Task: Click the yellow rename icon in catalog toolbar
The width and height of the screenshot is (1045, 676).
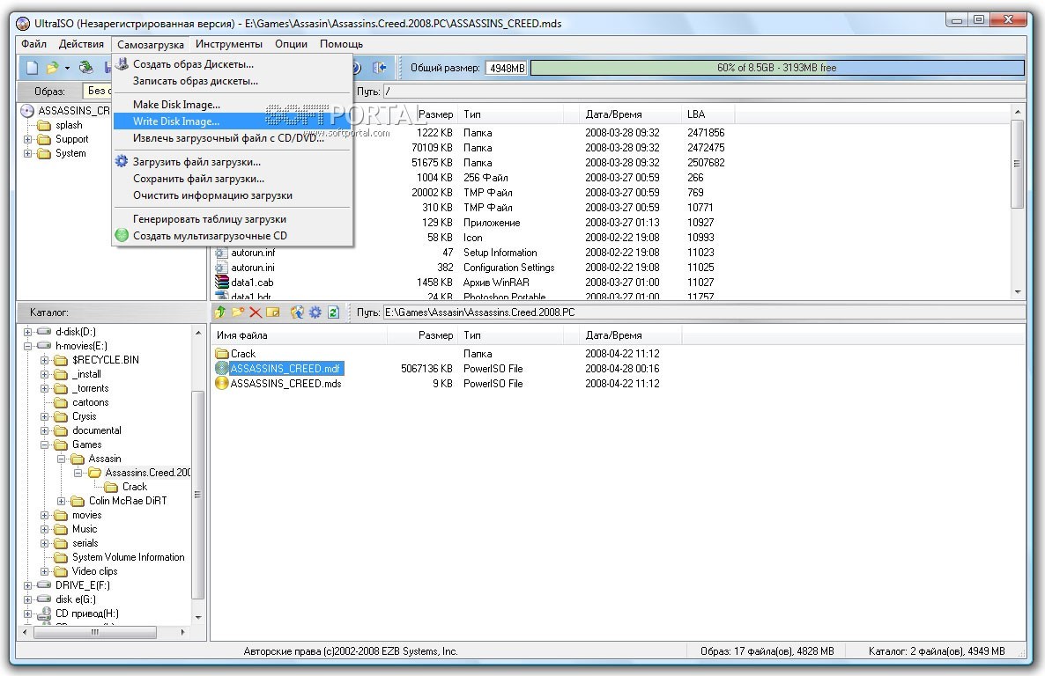Action: tap(272, 312)
